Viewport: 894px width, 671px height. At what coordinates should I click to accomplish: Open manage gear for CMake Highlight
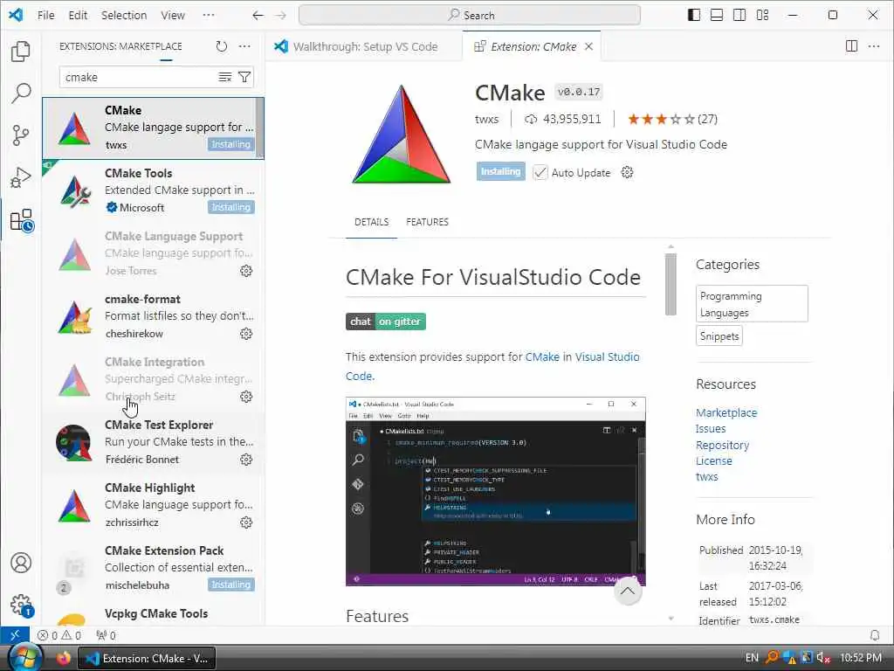click(246, 522)
